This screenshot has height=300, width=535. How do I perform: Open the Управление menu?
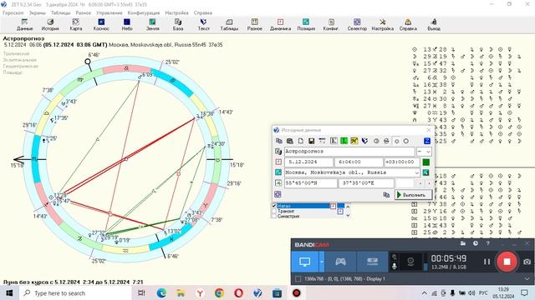(x=110, y=12)
